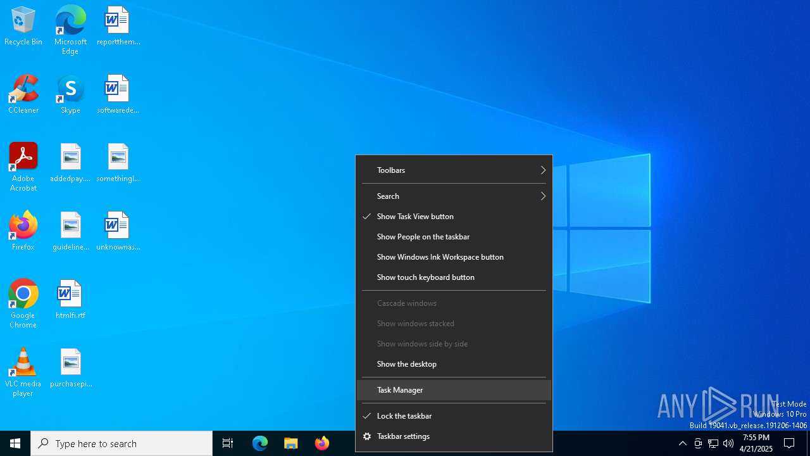Select the purchasepi image file icon
The height and width of the screenshot is (456, 810).
click(x=70, y=369)
